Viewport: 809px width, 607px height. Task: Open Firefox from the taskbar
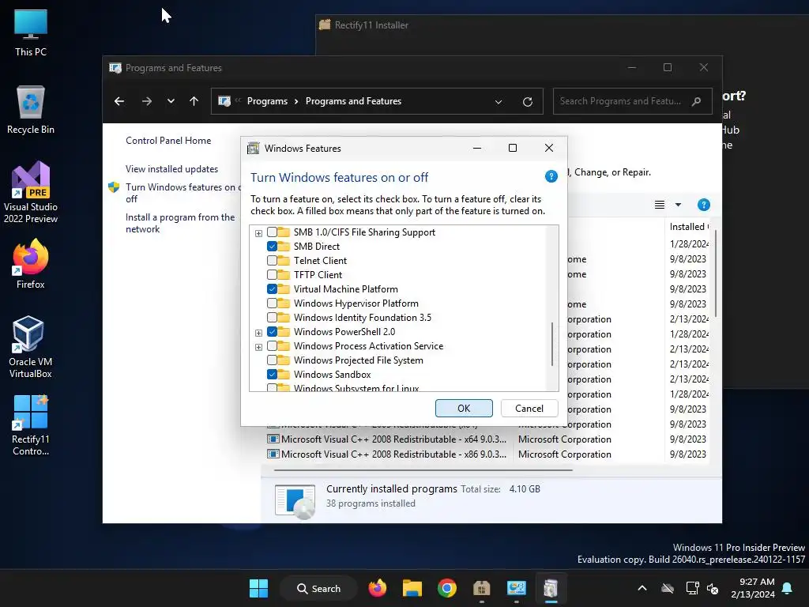tap(378, 588)
